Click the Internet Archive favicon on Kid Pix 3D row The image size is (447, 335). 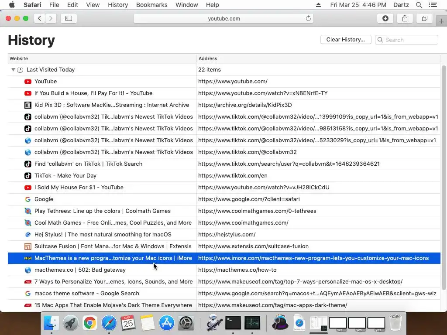point(28,105)
